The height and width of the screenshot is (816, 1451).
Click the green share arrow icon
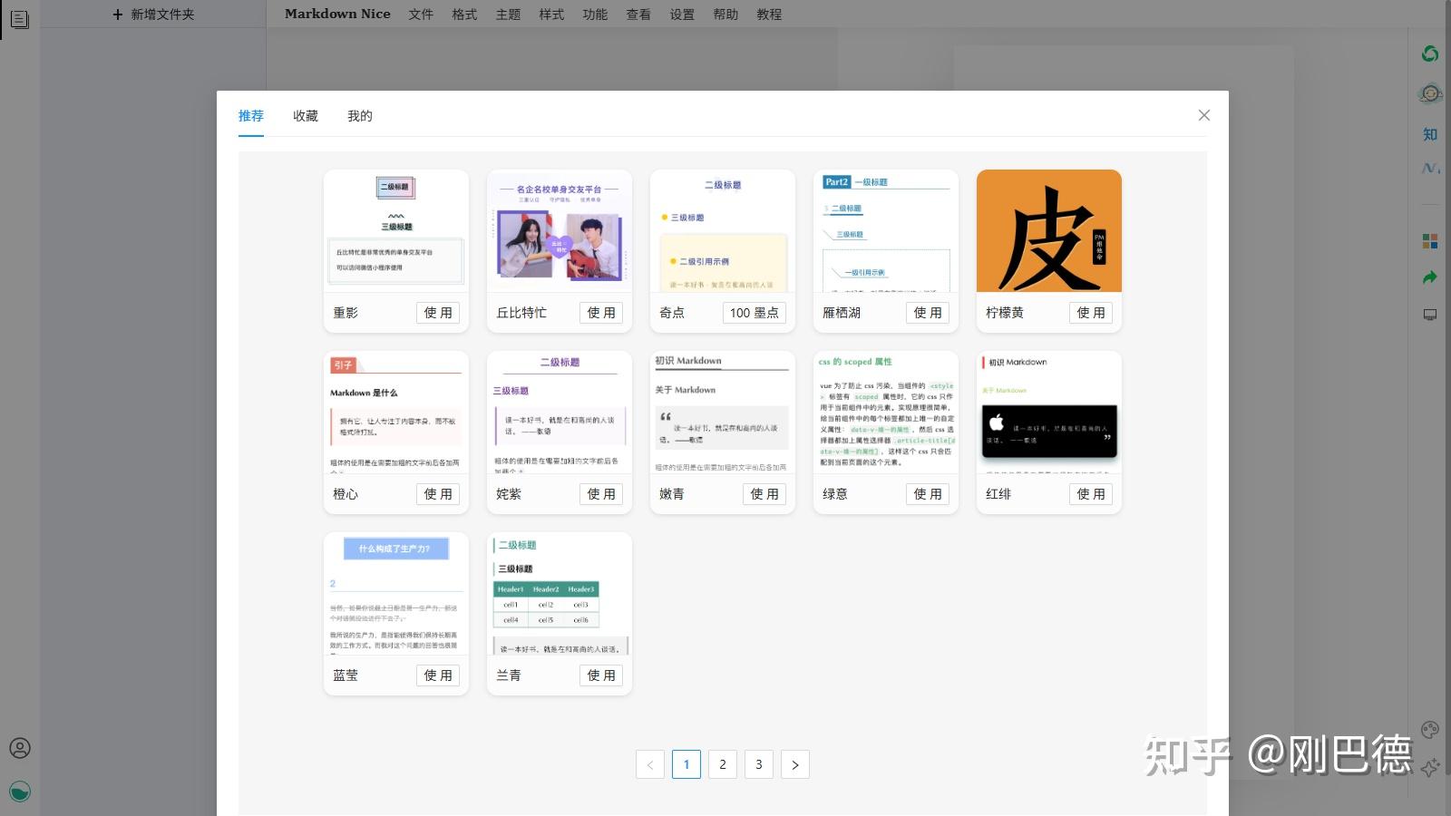pyautogui.click(x=1430, y=277)
